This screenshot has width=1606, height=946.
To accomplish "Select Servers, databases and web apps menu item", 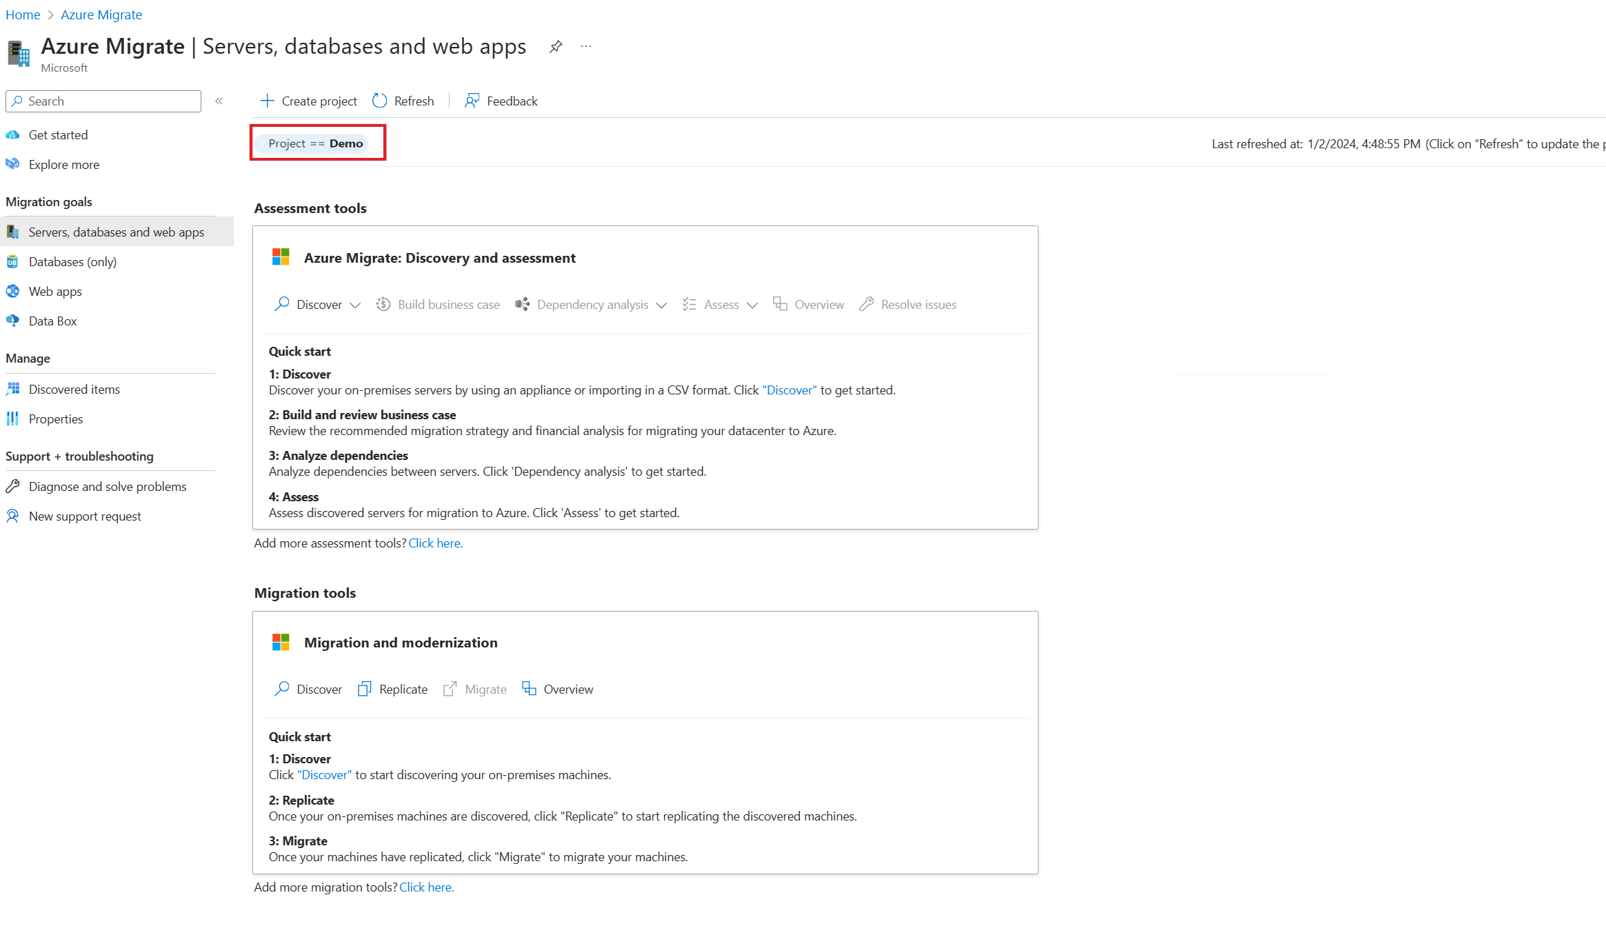I will [116, 232].
